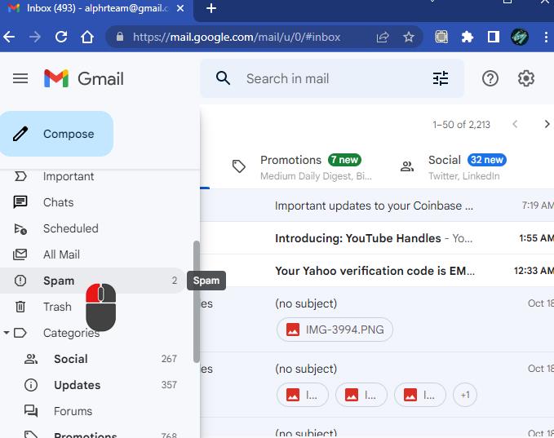Open the Extensions puzzle icon
The image size is (554, 438).
[x=468, y=37]
